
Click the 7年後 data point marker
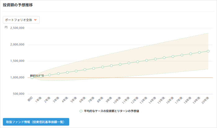point(94,68)
